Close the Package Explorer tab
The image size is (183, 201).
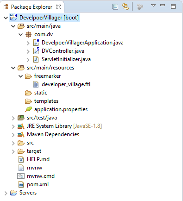tap(58, 7)
